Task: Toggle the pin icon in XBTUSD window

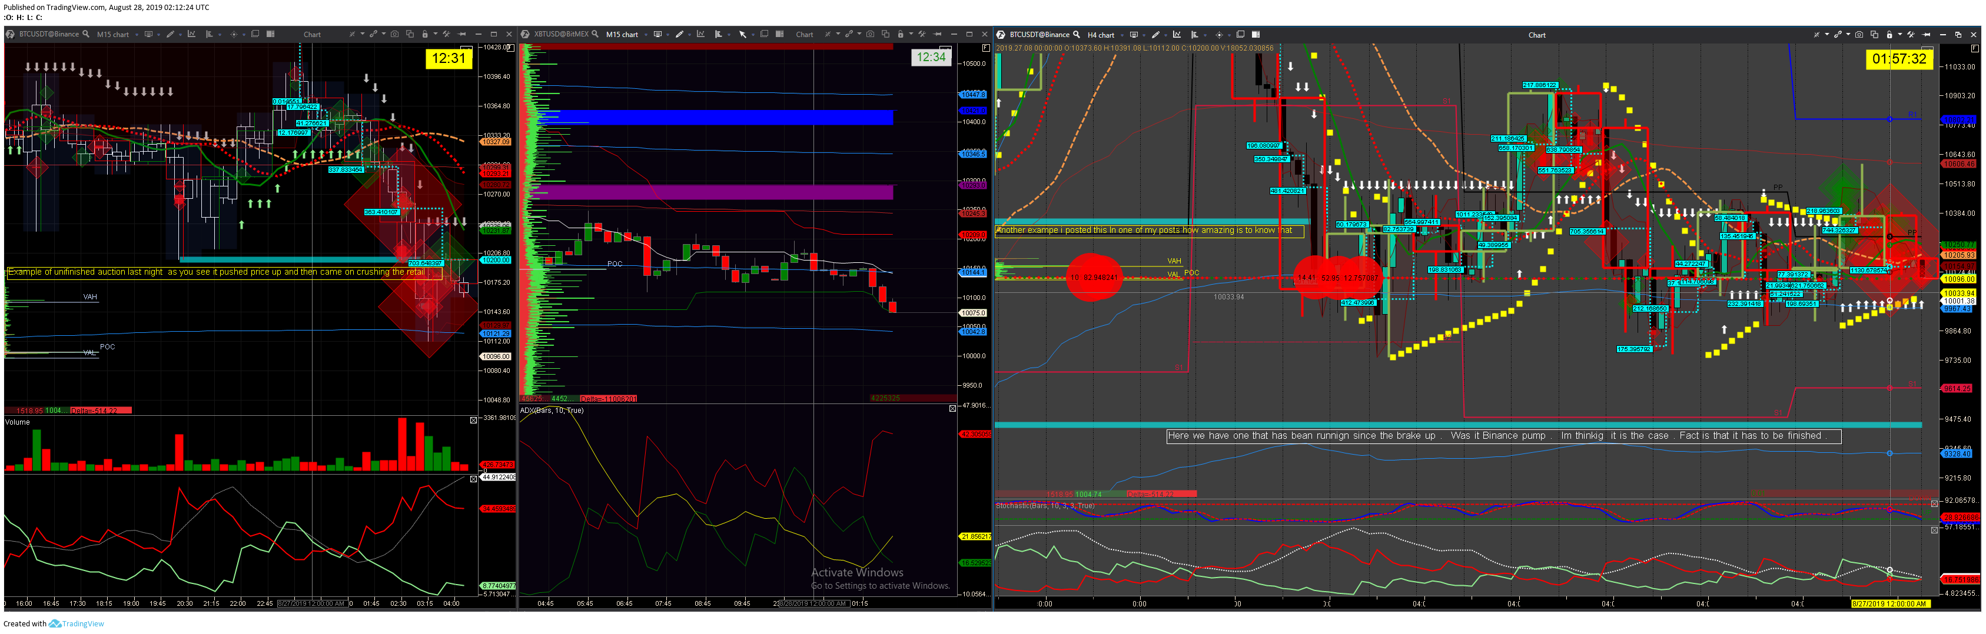Action: click(x=938, y=34)
